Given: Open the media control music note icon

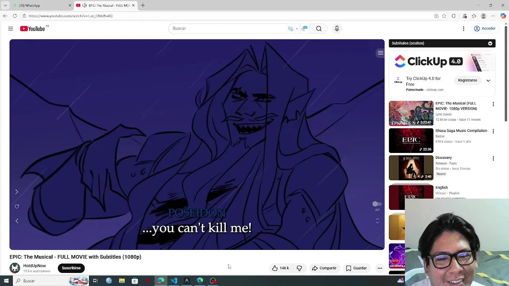Looking at the screenshot, I should (465, 16).
